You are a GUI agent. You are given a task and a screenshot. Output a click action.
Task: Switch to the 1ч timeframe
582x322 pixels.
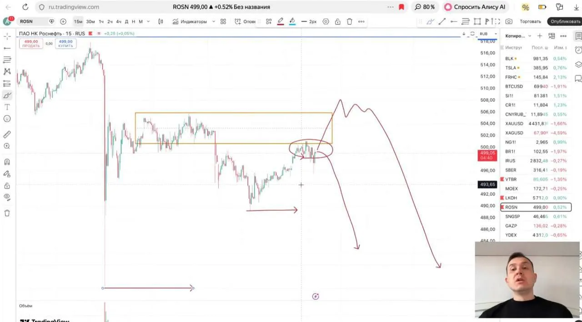pos(101,21)
